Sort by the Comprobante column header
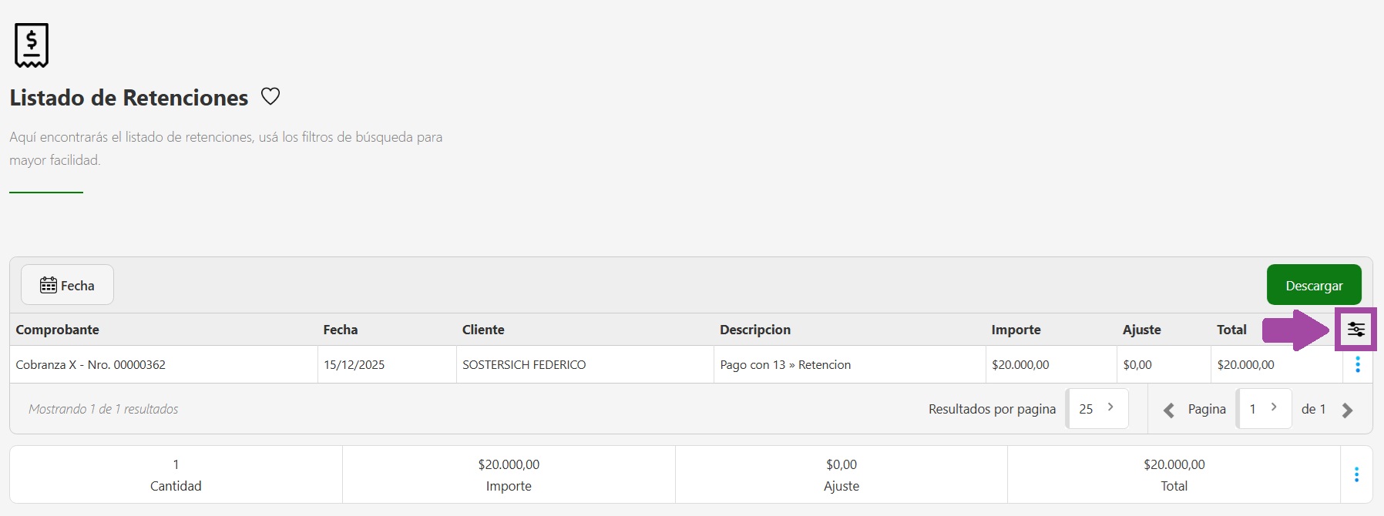The width and height of the screenshot is (1384, 516). point(58,330)
